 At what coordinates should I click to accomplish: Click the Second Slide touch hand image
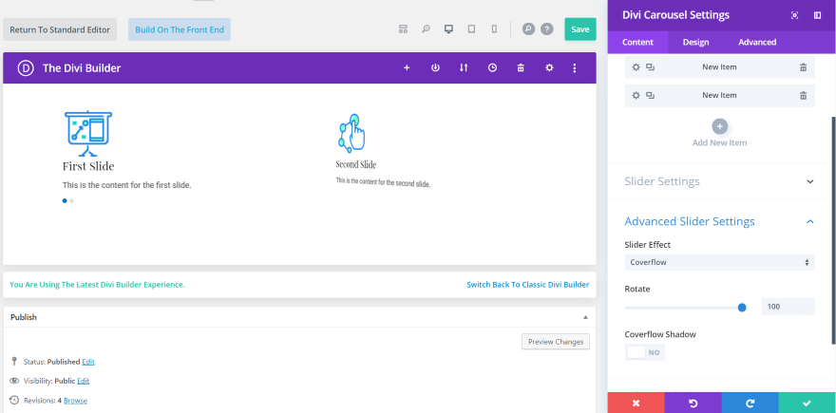coord(352,133)
